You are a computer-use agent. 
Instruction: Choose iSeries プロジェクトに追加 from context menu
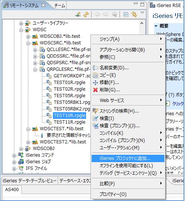(x=128, y=158)
